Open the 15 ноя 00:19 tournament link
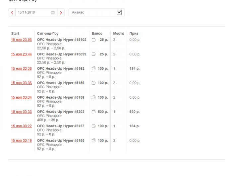Screen dimensions: 232x176 (x=21, y=140)
